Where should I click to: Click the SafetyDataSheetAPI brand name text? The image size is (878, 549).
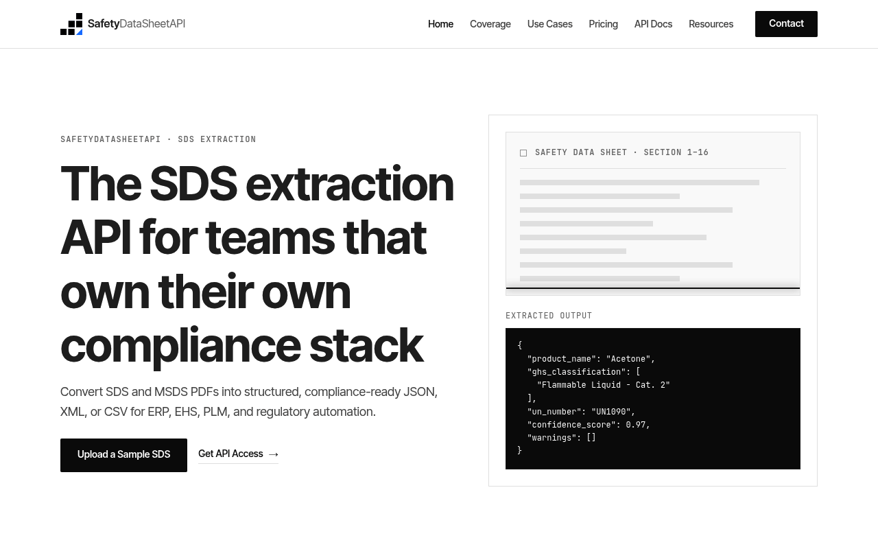point(137,24)
